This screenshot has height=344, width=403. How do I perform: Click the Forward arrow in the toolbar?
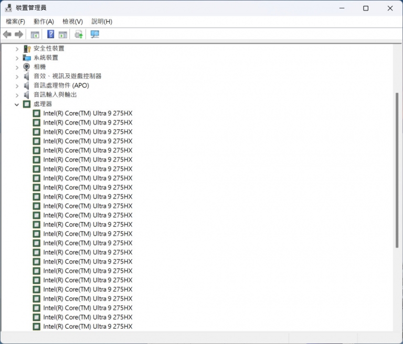(x=19, y=35)
